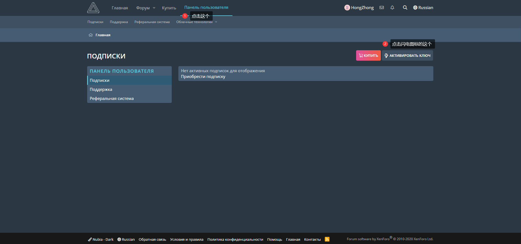Image resolution: width=521 pixels, height=244 pixels.
Task: Open the inbox envelope icon
Action: [382, 8]
